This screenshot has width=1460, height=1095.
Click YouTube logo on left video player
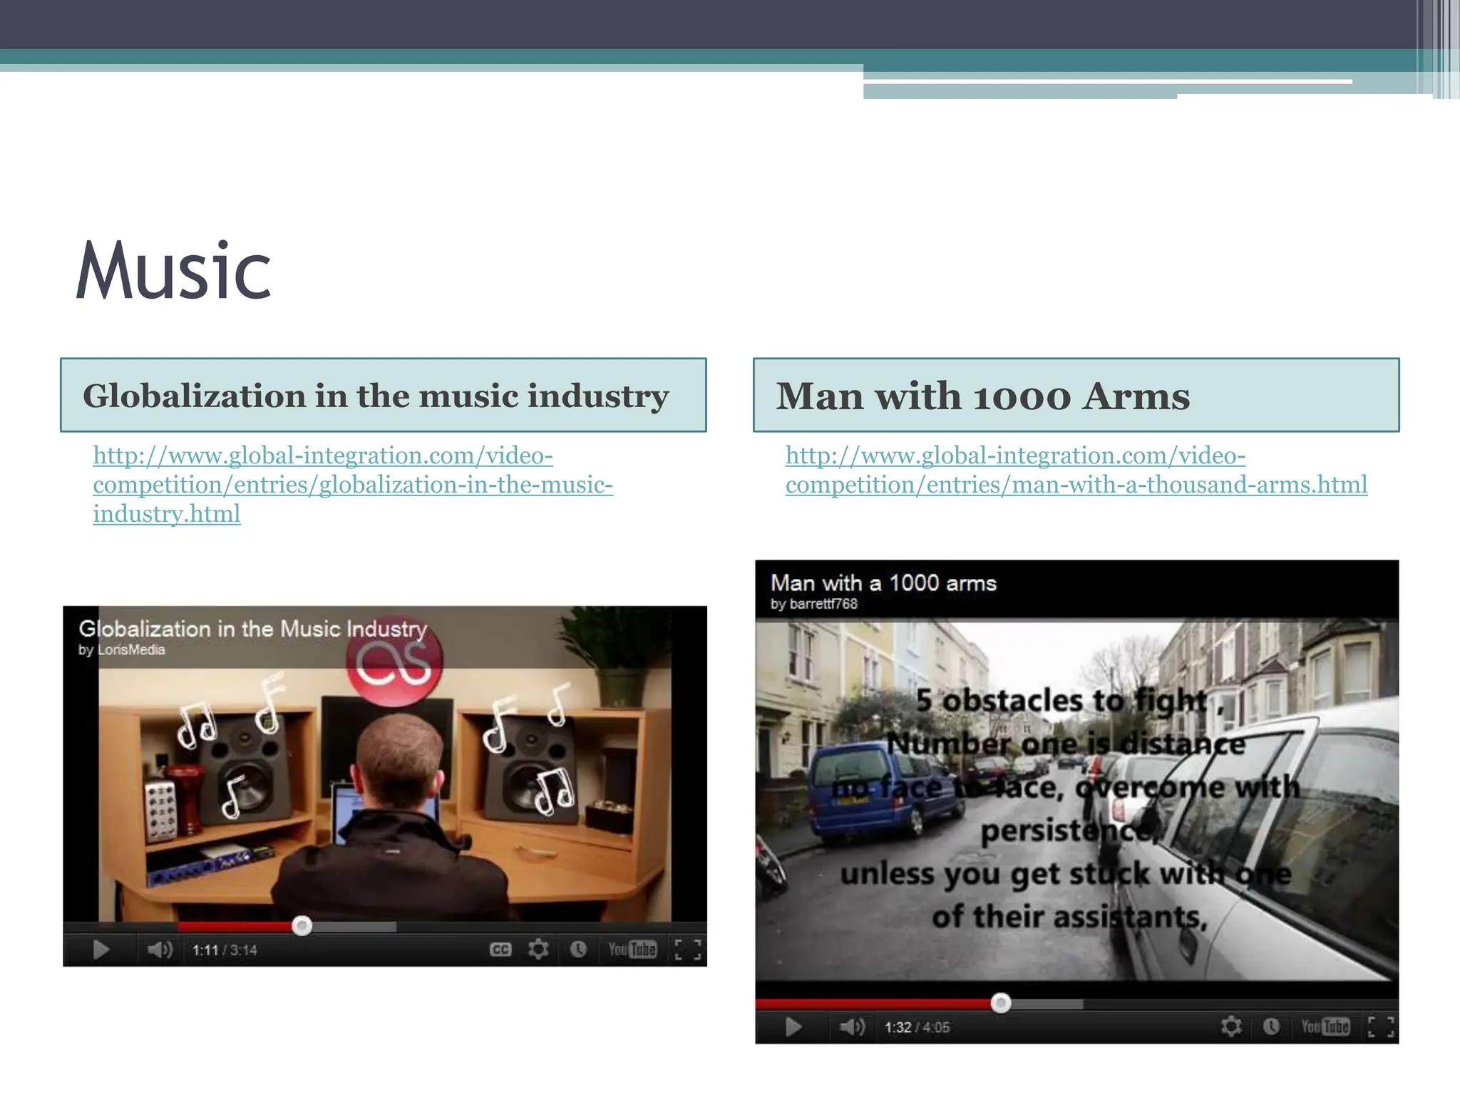click(x=632, y=949)
